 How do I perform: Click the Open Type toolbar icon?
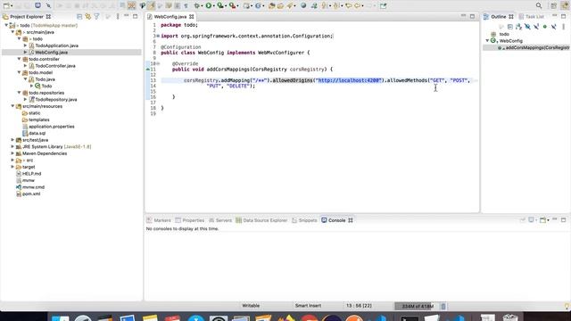(x=271, y=5)
